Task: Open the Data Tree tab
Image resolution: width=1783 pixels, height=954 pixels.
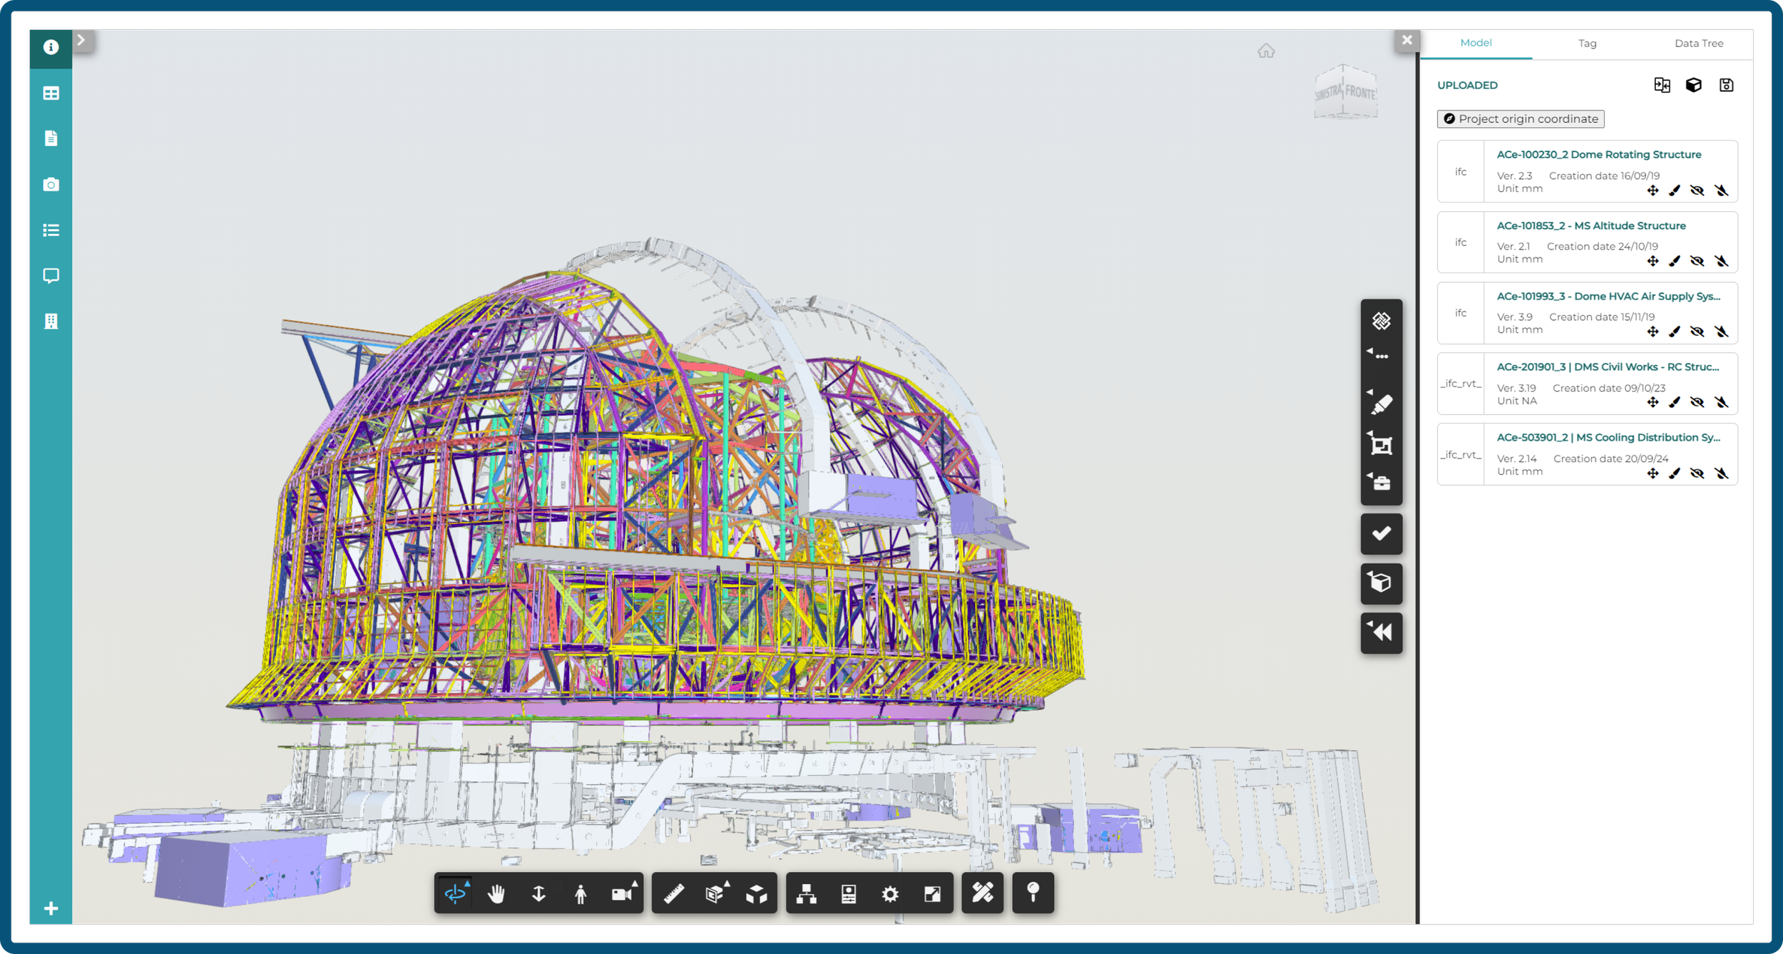Action: (x=1698, y=43)
